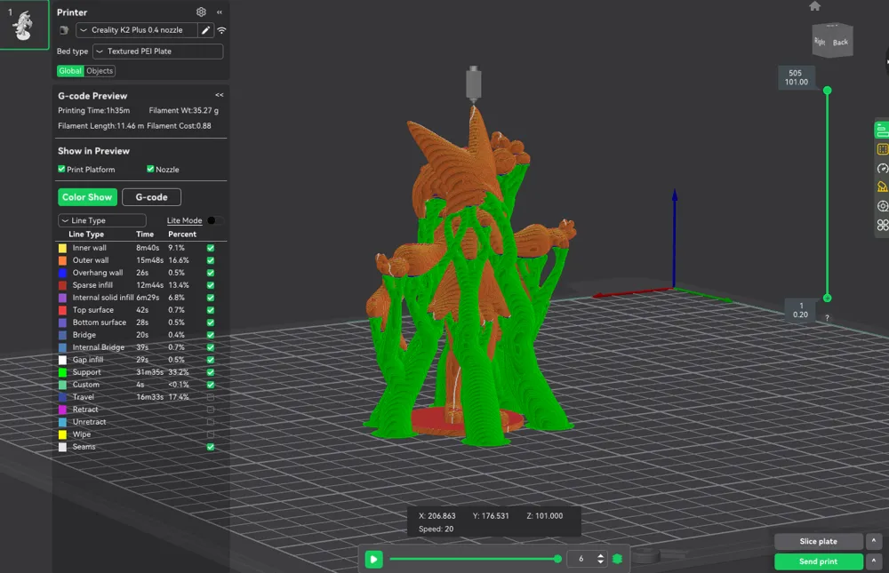889x573 pixels.
Task: Switch to the Global tab
Action: tap(70, 71)
